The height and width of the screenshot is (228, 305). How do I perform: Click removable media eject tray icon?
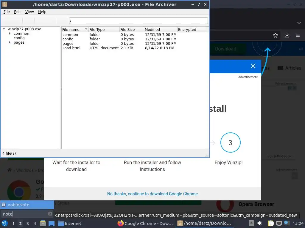[251, 223]
